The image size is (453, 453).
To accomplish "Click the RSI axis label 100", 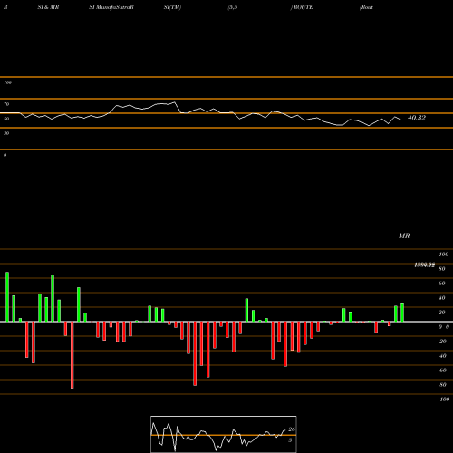I will point(7,82).
